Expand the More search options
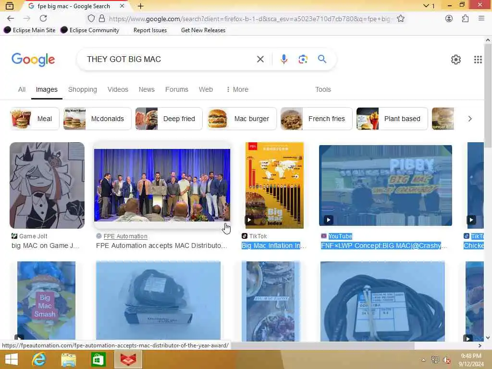This screenshot has height=369, width=492. pos(237,89)
